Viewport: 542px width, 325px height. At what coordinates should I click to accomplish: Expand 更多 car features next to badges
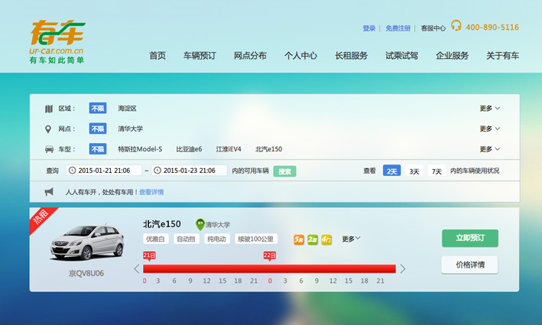coord(351,239)
